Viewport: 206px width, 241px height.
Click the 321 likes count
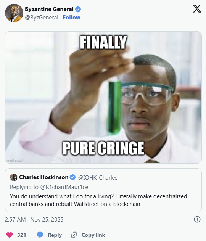click(21, 235)
